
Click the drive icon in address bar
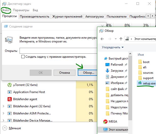coord(127,39)
